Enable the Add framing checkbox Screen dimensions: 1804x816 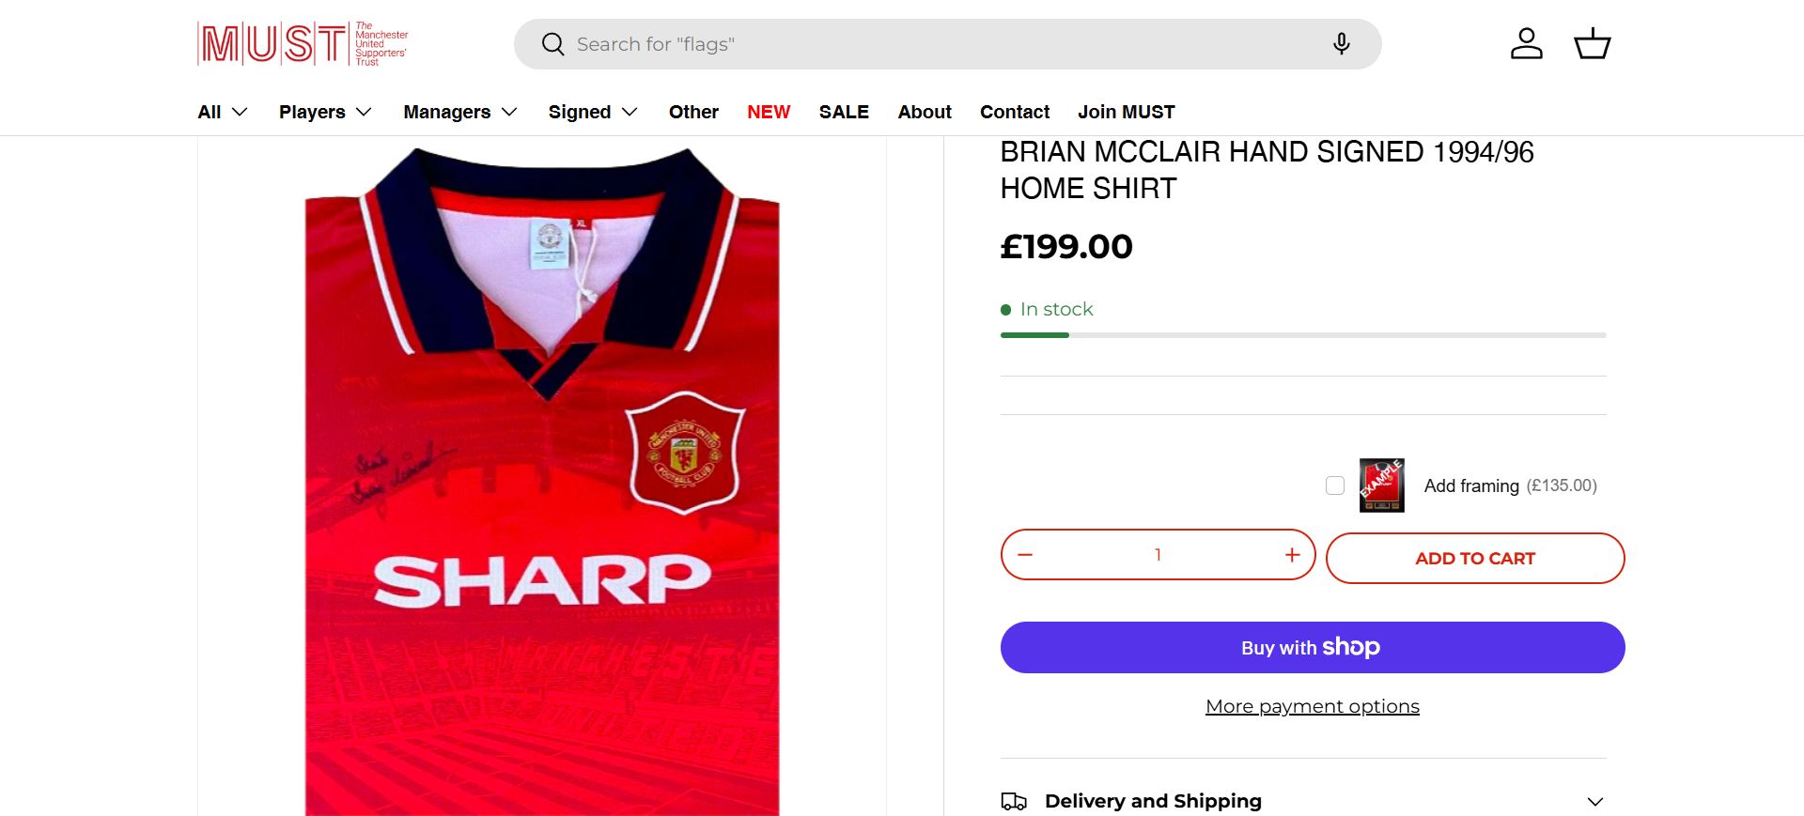(1334, 485)
